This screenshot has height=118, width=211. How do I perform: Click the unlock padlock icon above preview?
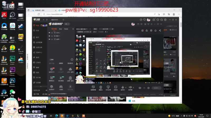tap(147, 30)
